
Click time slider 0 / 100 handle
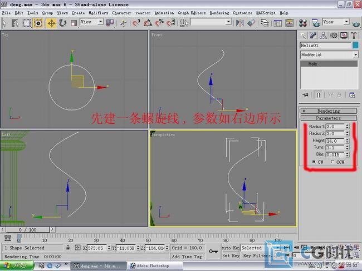pos(27,229)
